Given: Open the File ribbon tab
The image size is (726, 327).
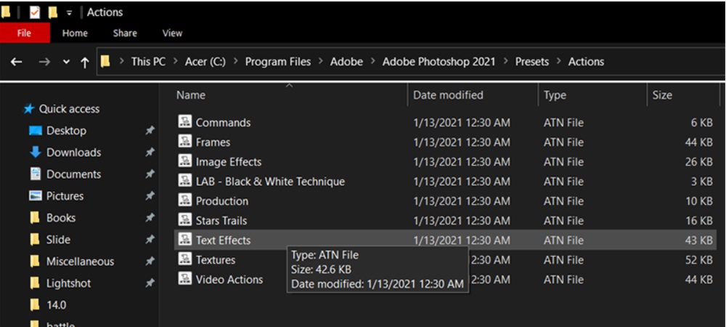Looking at the screenshot, I should click(x=24, y=33).
